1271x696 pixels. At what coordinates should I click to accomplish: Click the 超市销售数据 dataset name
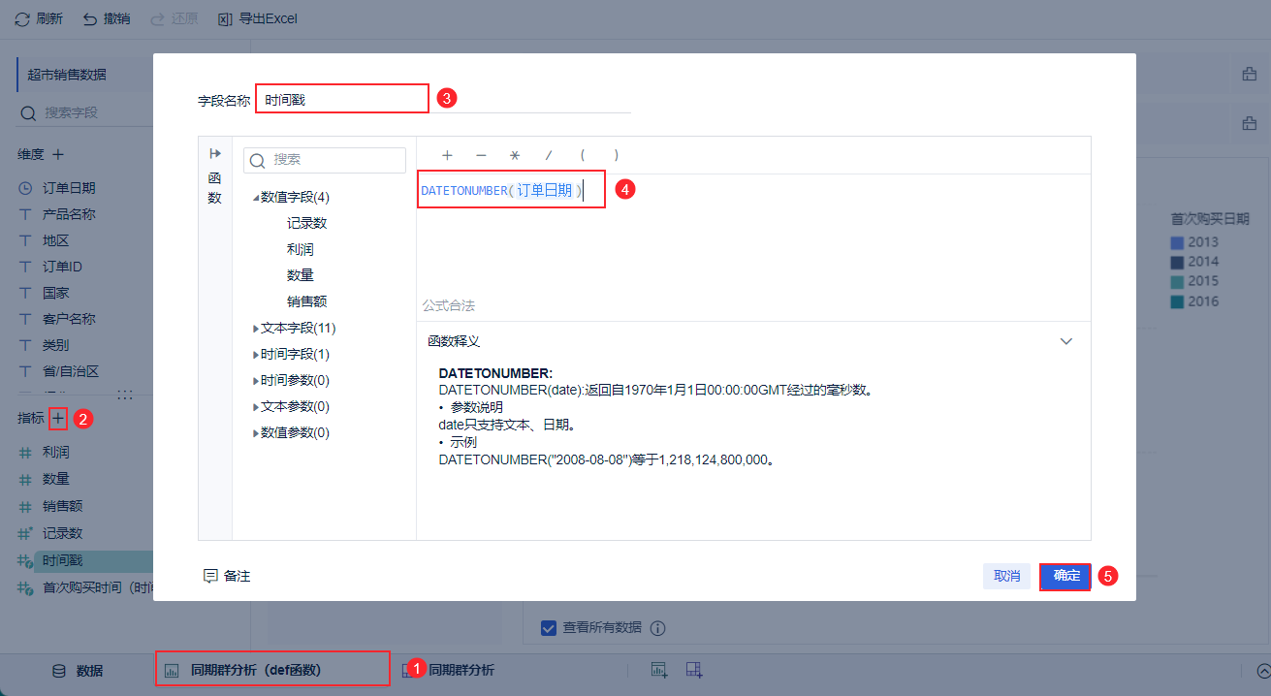[67, 75]
